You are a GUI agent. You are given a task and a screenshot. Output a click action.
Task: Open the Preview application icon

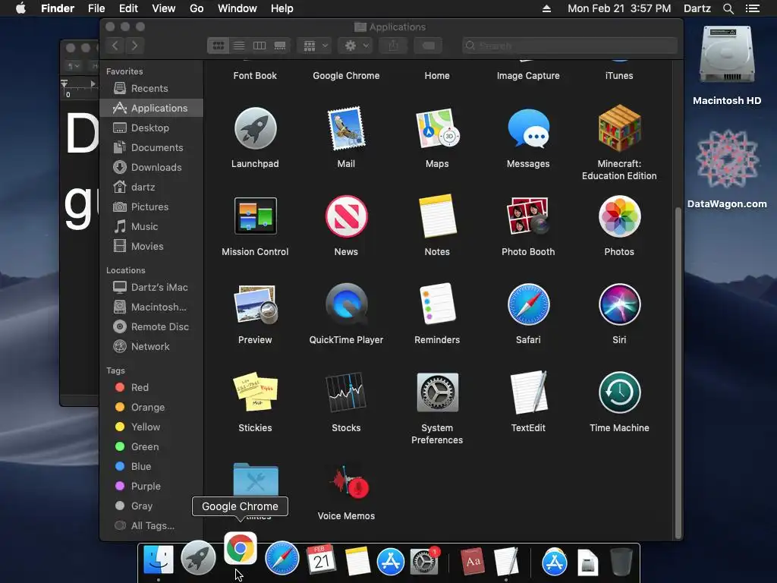(x=255, y=304)
